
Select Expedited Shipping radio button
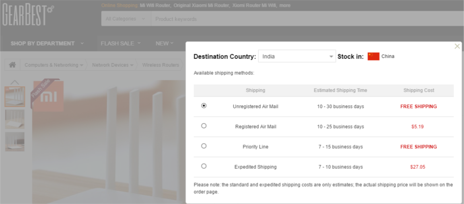click(x=204, y=166)
